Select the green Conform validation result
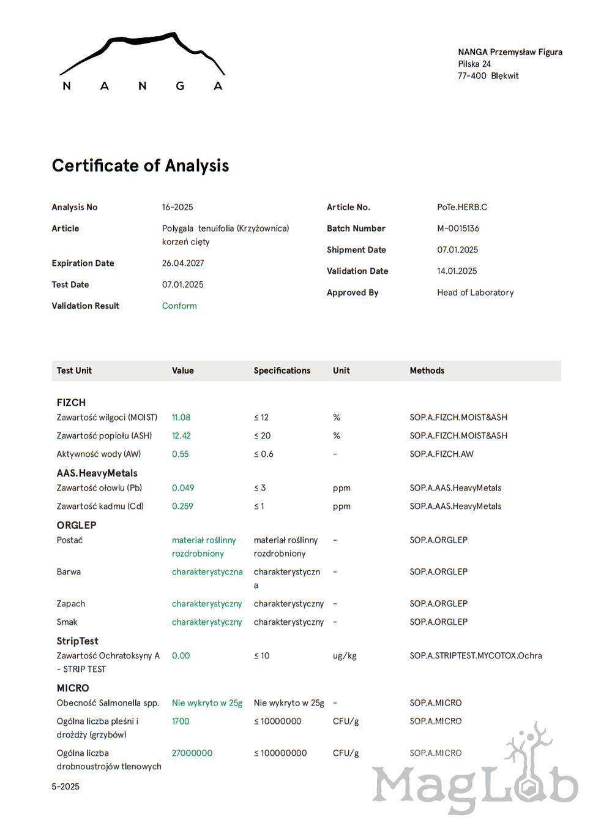The width and height of the screenshot is (612, 817). tap(179, 306)
